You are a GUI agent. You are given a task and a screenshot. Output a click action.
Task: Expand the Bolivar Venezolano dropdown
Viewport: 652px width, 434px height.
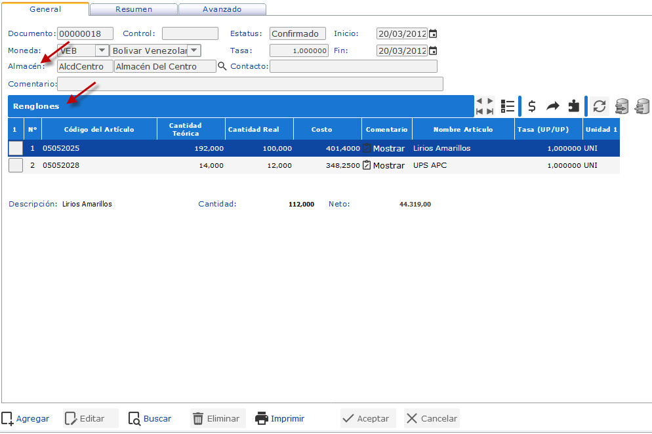click(x=194, y=50)
